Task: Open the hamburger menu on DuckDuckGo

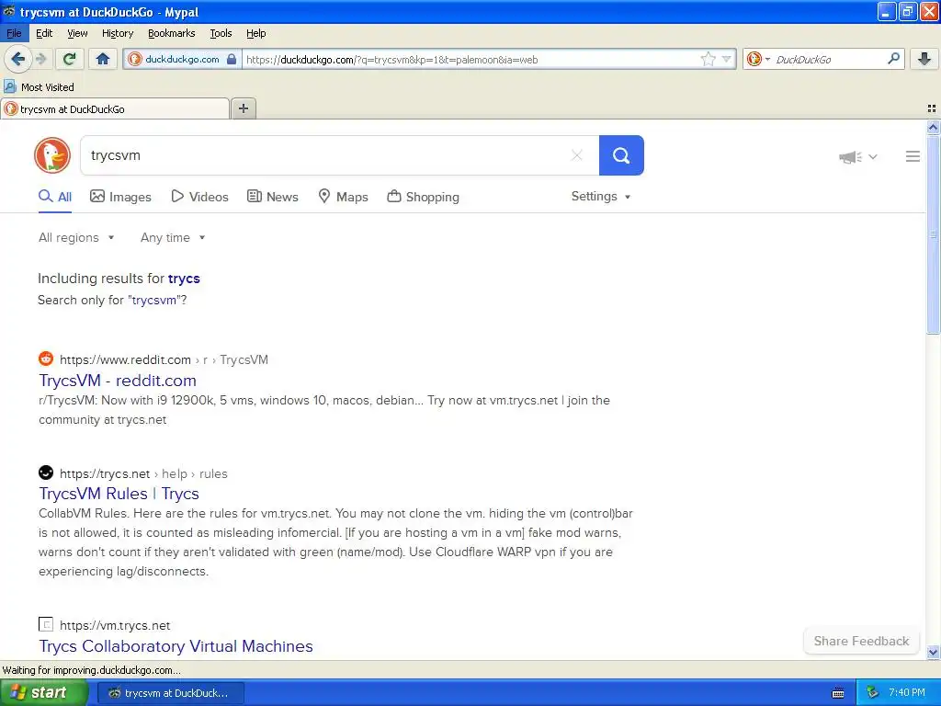Action: [x=913, y=156]
